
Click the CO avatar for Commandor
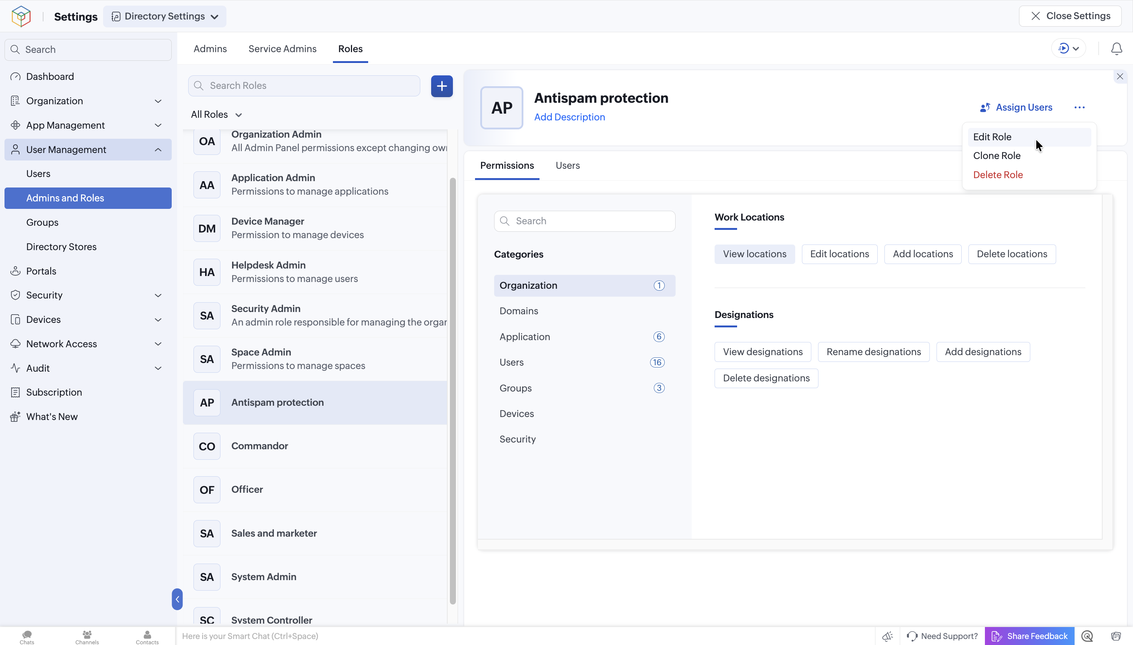pyautogui.click(x=207, y=446)
